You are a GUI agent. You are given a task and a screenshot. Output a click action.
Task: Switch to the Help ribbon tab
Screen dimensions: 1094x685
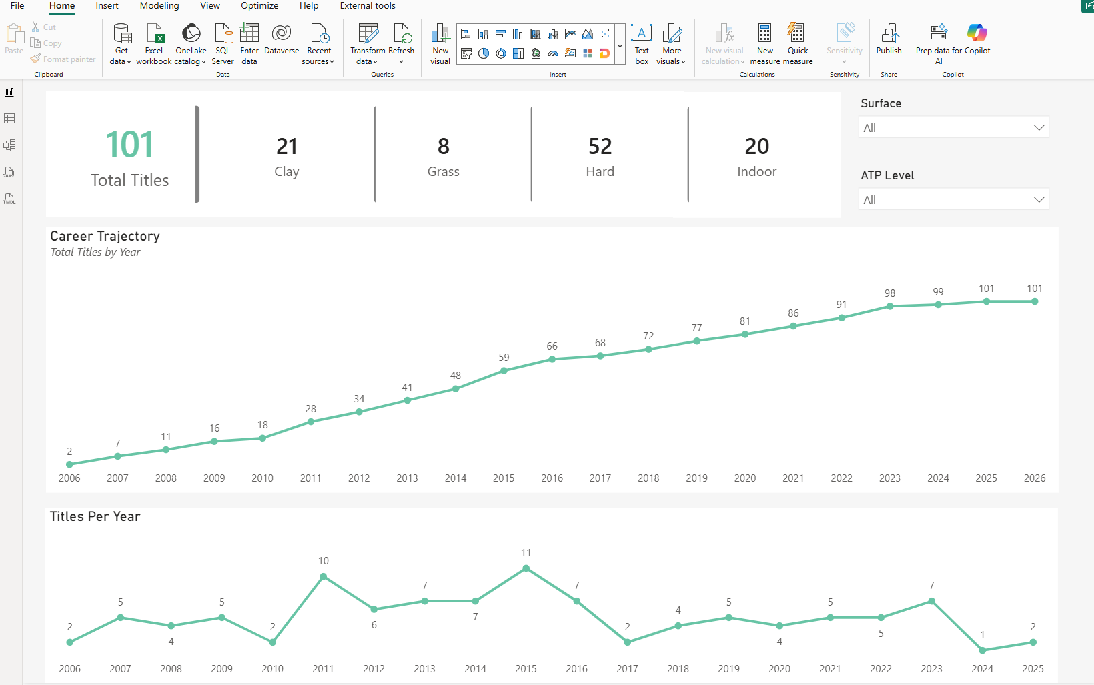coord(309,5)
